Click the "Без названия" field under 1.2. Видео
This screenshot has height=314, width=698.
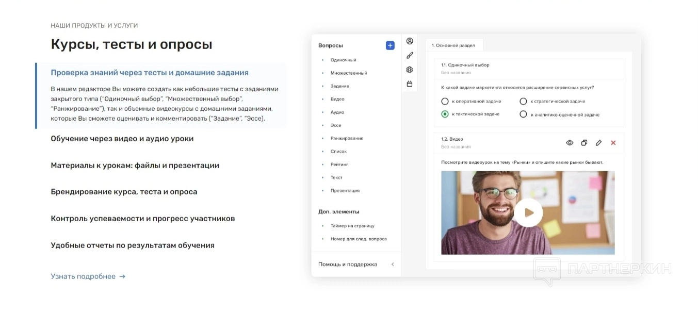click(456, 147)
